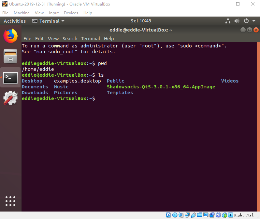Minimize the eddie@eddie-VirtualBox terminal window
This screenshot has width=260, height=219.
243,30
